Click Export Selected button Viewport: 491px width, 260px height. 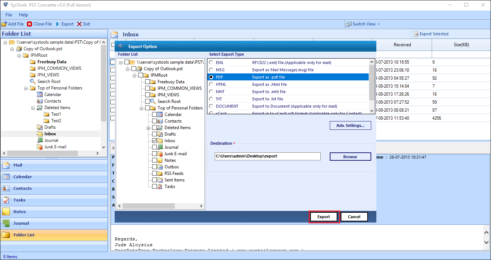[x=431, y=34]
